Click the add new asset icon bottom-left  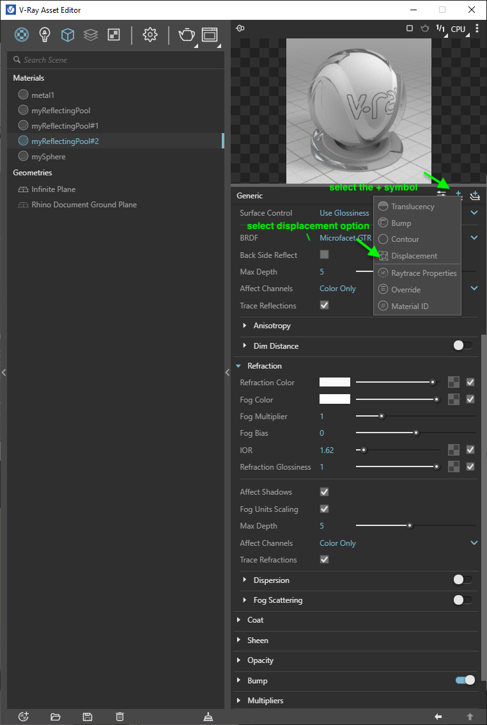(x=24, y=717)
